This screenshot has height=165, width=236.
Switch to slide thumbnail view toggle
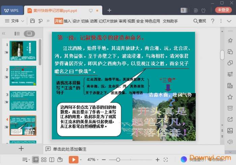[x=29, y=33]
